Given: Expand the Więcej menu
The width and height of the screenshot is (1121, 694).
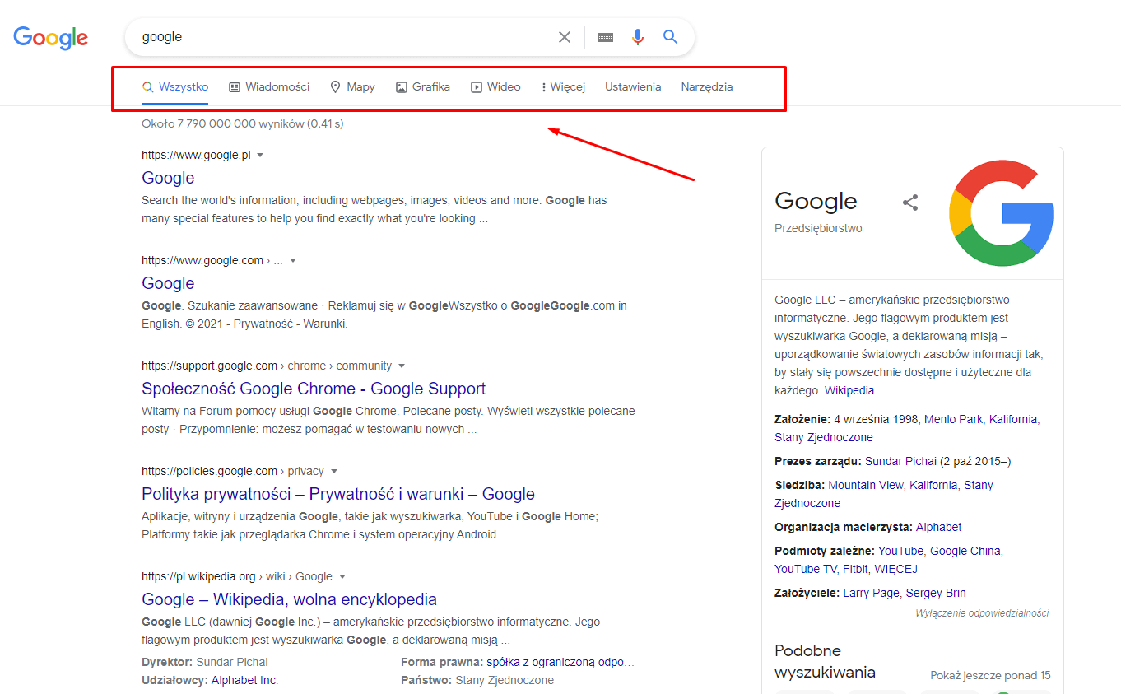Looking at the screenshot, I should (563, 86).
